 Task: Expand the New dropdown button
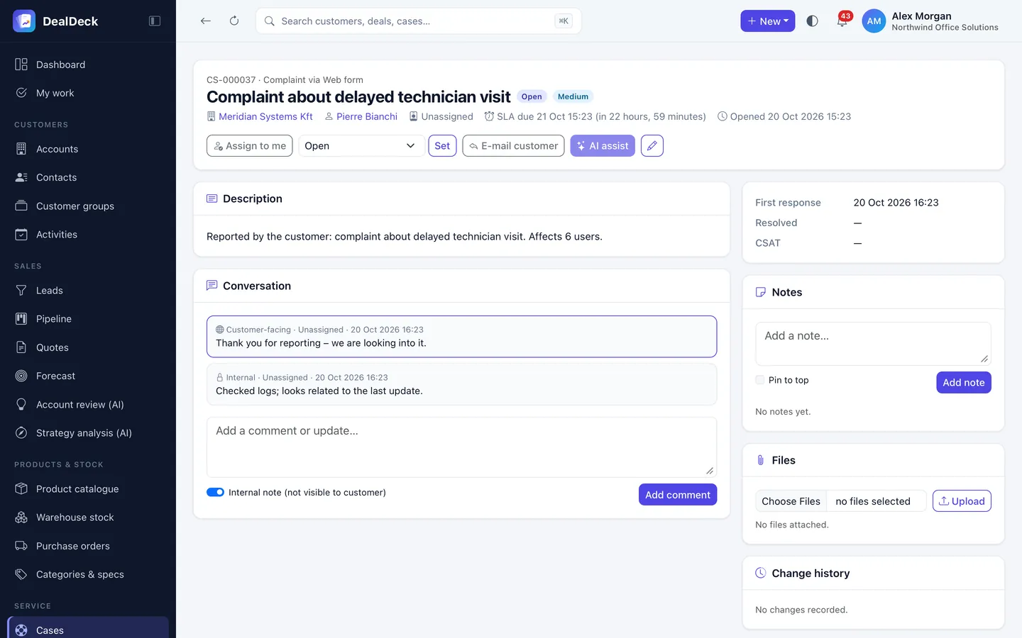click(x=768, y=21)
